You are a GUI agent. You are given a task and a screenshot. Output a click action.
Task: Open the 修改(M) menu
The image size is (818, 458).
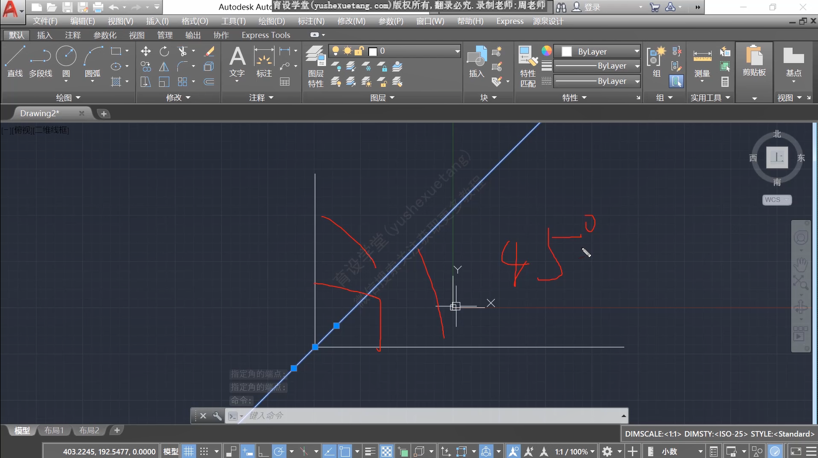tap(351, 21)
